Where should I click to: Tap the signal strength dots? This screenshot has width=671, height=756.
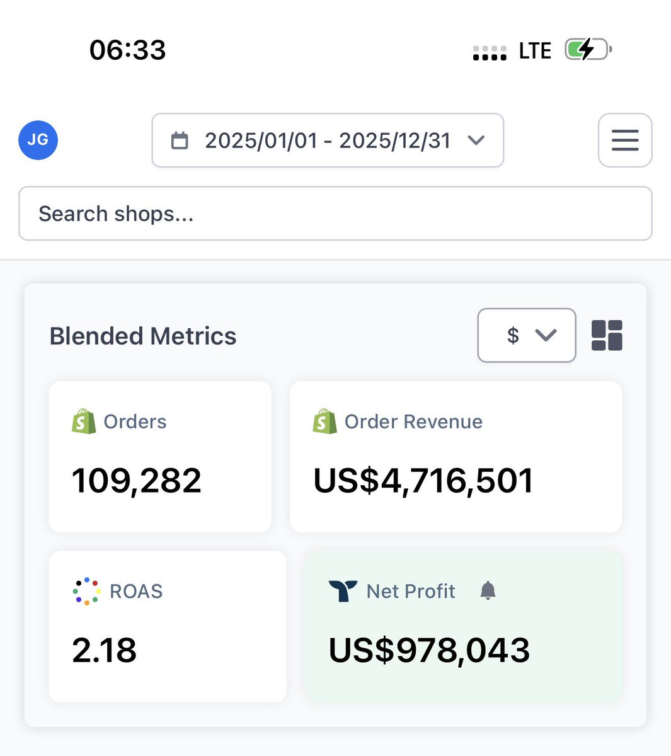[x=490, y=53]
